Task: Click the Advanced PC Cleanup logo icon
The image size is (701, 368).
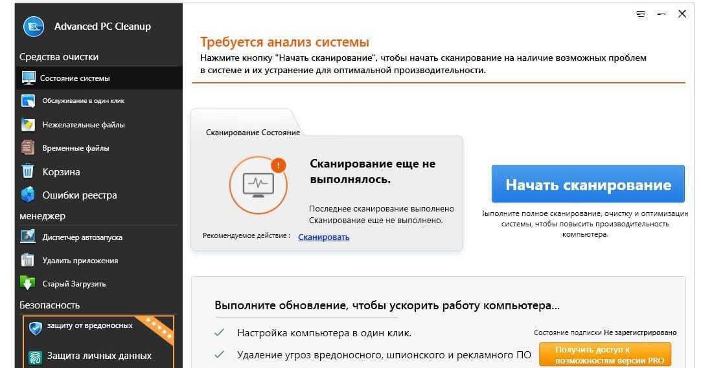Action: point(33,26)
